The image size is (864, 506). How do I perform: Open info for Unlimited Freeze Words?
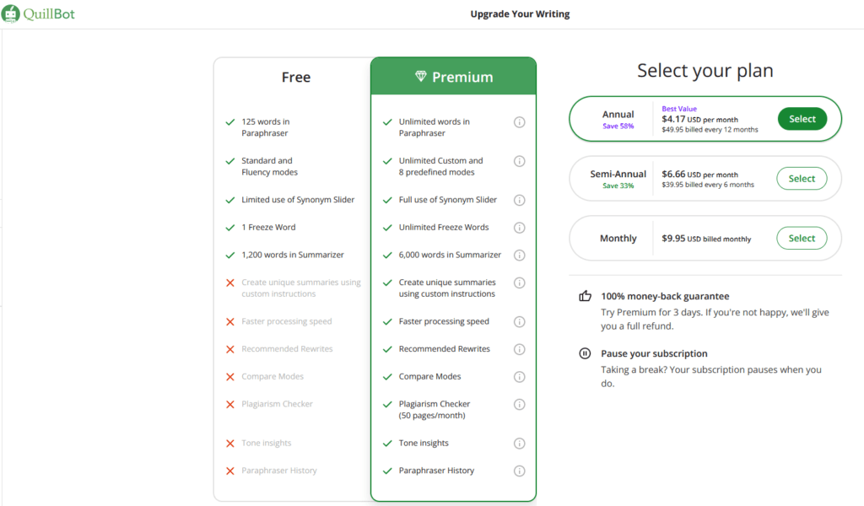click(x=521, y=227)
